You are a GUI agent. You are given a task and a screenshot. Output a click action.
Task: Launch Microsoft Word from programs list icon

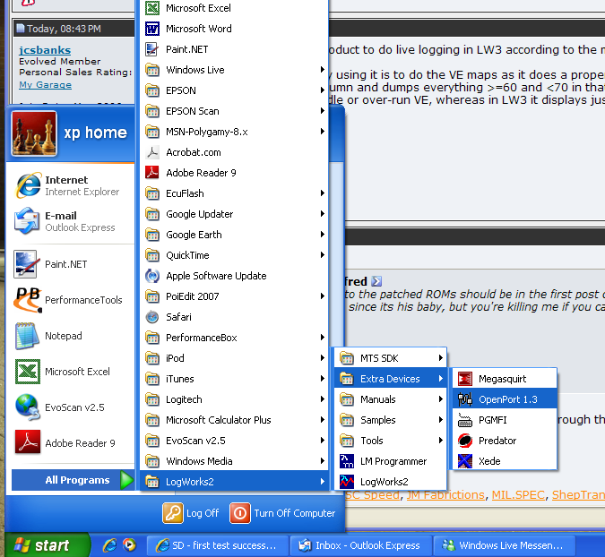click(x=152, y=29)
